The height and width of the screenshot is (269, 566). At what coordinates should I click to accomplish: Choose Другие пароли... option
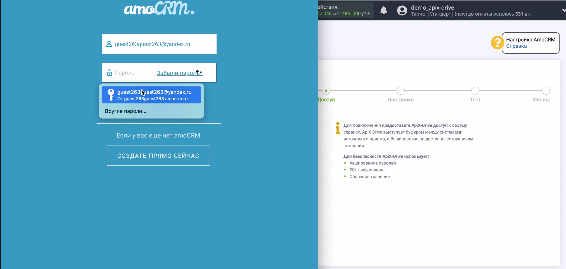[125, 111]
